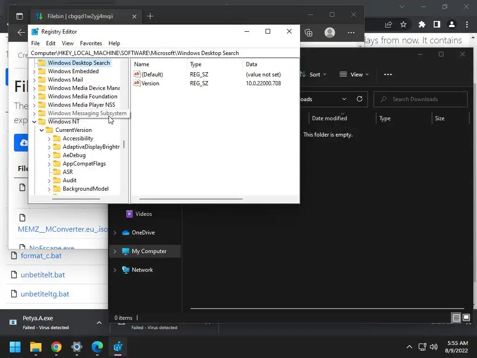
Task: Select the (Default) registry value icon
Action: pos(137,74)
